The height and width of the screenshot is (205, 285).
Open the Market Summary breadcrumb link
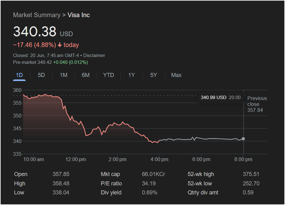(37, 15)
